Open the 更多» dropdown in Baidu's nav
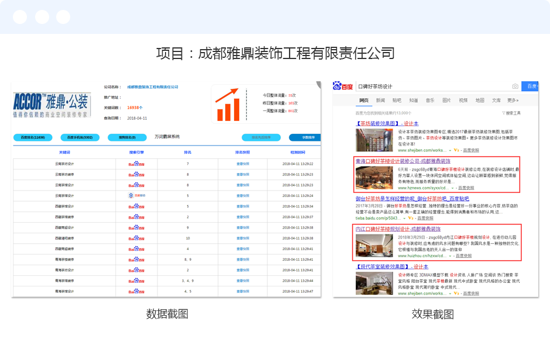The image size is (550, 339). click(x=513, y=100)
